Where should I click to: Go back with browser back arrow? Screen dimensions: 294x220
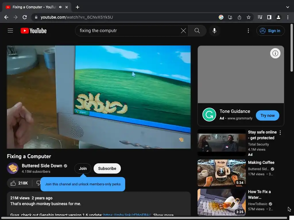click(x=6, y=17)
